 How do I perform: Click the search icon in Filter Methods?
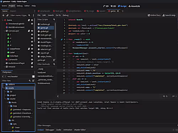click(x=54, y=64)
